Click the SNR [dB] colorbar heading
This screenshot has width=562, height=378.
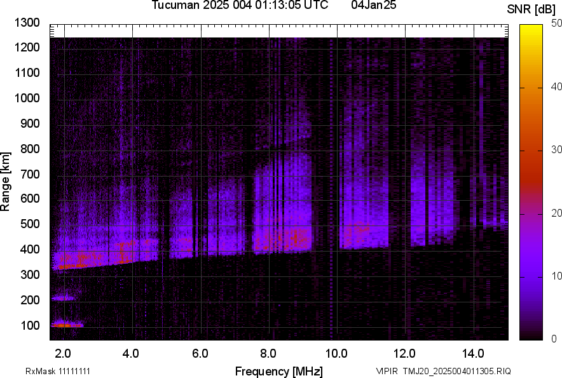(533, 10)
